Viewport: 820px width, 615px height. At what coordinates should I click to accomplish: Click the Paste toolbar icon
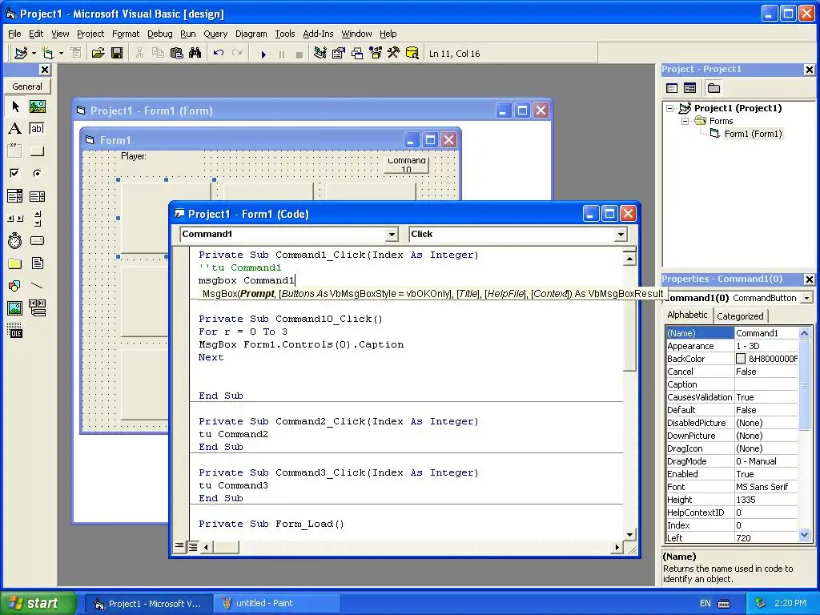(x=177, y=53)
